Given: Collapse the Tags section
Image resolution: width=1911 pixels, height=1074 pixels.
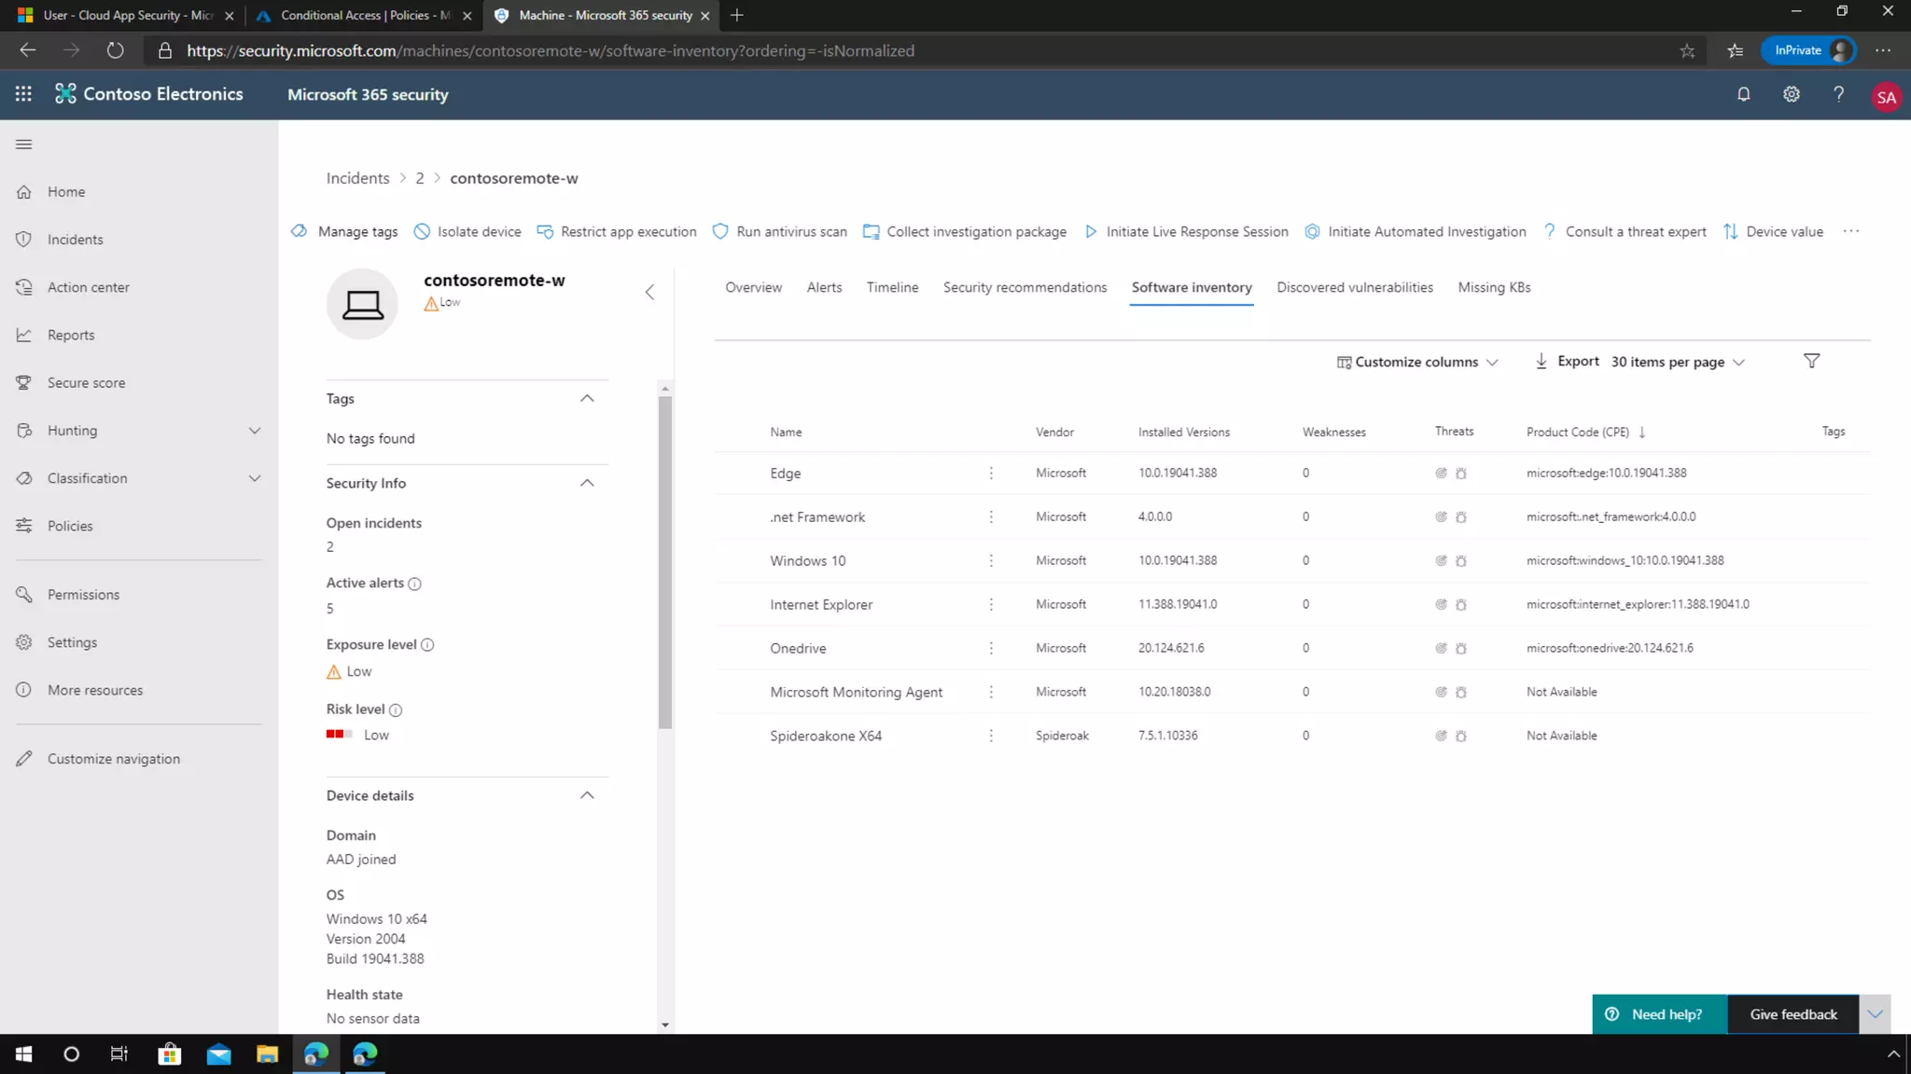Looking at the screenshot, I should (587, 398).
